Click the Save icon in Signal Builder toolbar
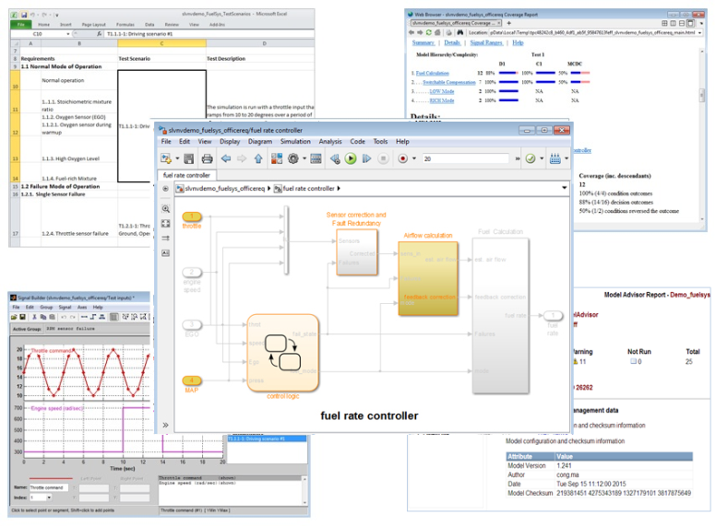The height and width of the screenshot is (526, 716). [x=22, y=317]
